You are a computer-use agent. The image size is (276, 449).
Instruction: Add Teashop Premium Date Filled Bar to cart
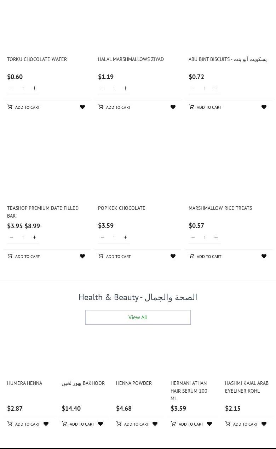pos(24,256)
